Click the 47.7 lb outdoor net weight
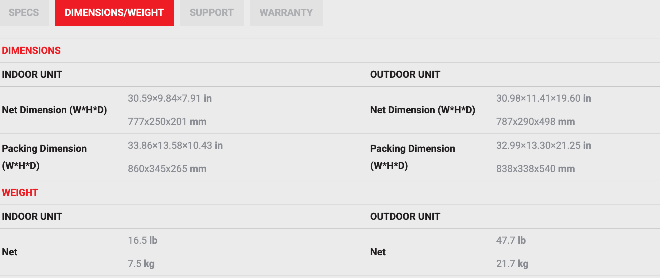The height and width of the screenshot is (278, 660). click(511, 240)
